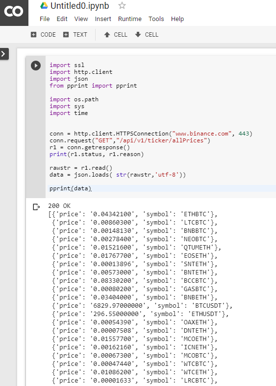Open the Edit menu
The image size is (276, 386).
point(62,19)
